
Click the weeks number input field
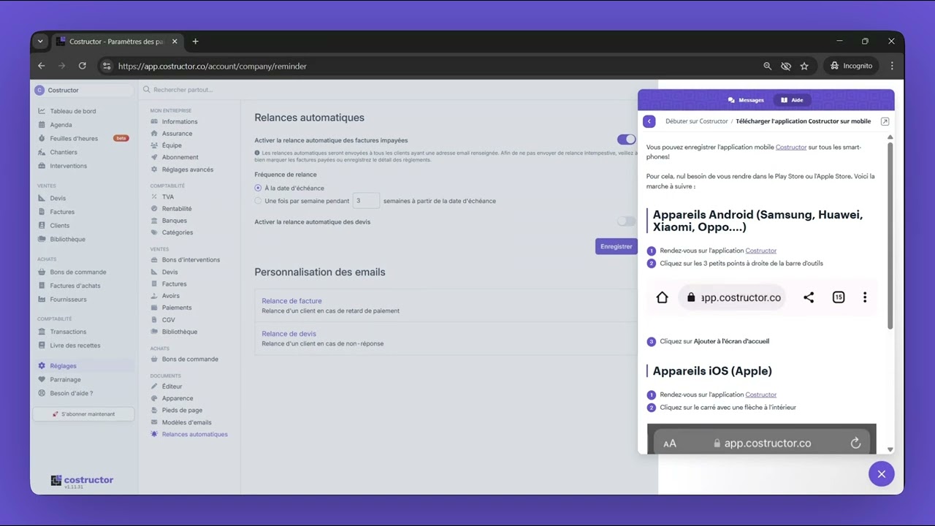(366, 201)
